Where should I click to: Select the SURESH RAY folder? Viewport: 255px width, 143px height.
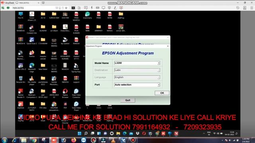tap(54, 15)
